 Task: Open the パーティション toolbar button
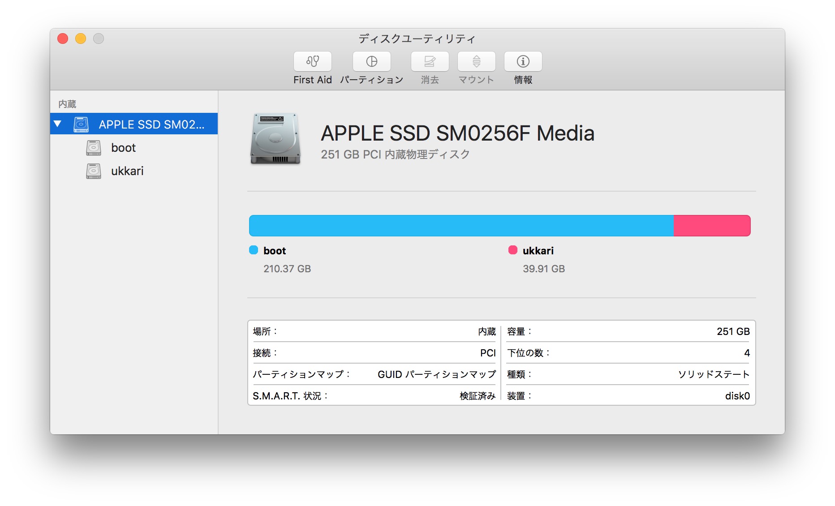(372, 61)
